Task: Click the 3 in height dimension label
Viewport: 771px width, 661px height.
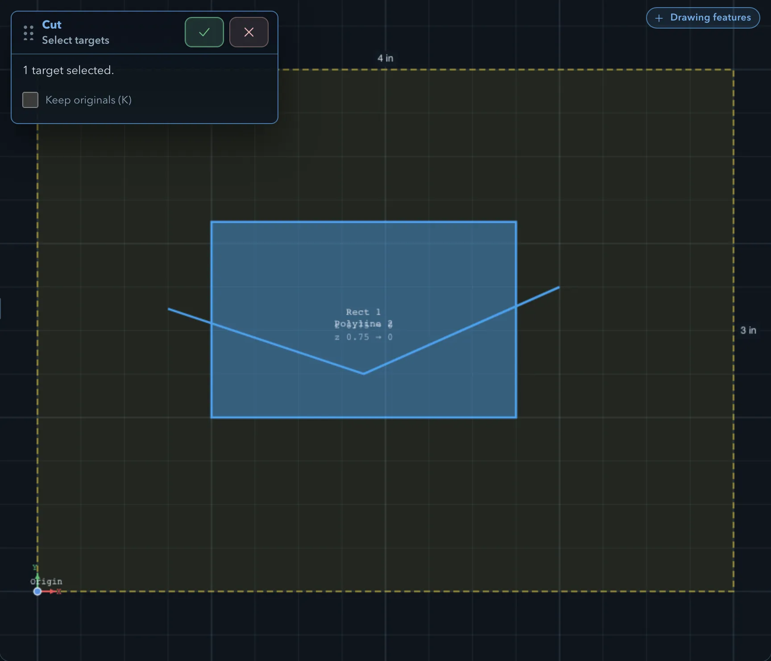Action: [748, 330]
